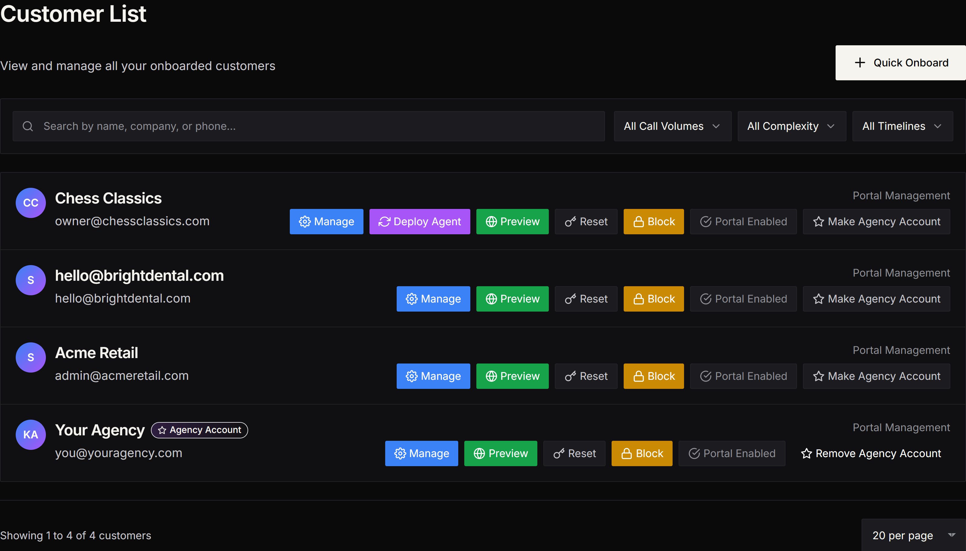966x551 pixels.
Task: Open the All Call Volumes dropdown
Action: click(672, 126)
